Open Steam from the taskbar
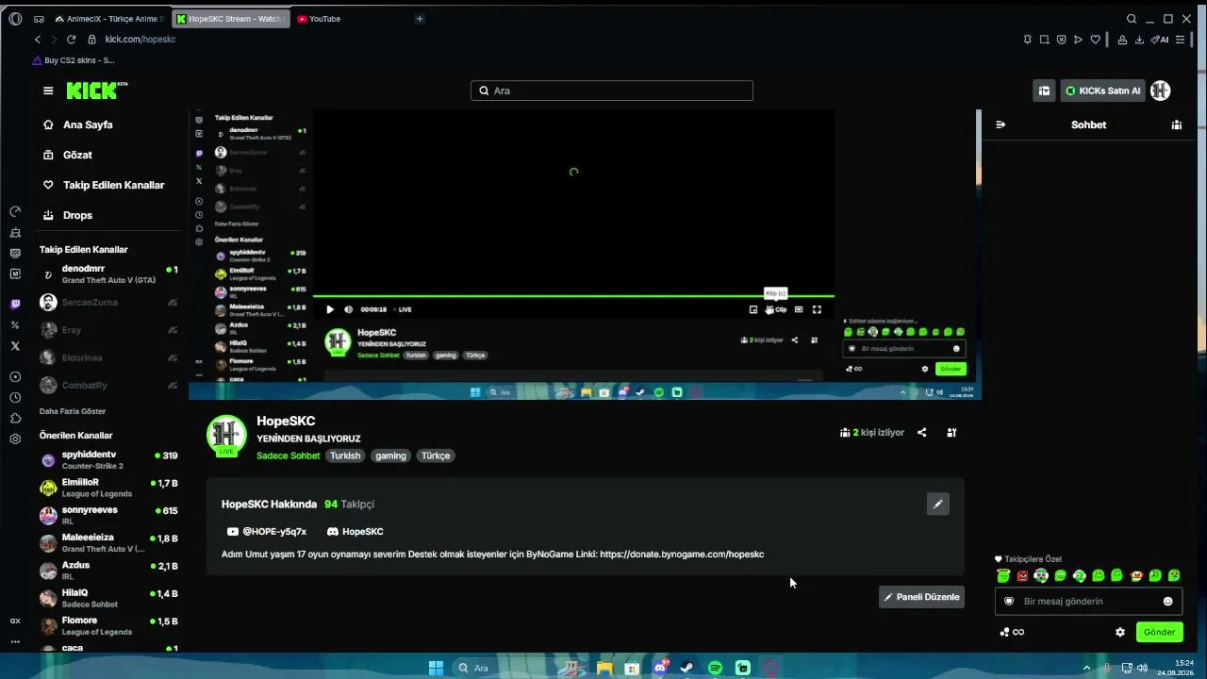 687,668
